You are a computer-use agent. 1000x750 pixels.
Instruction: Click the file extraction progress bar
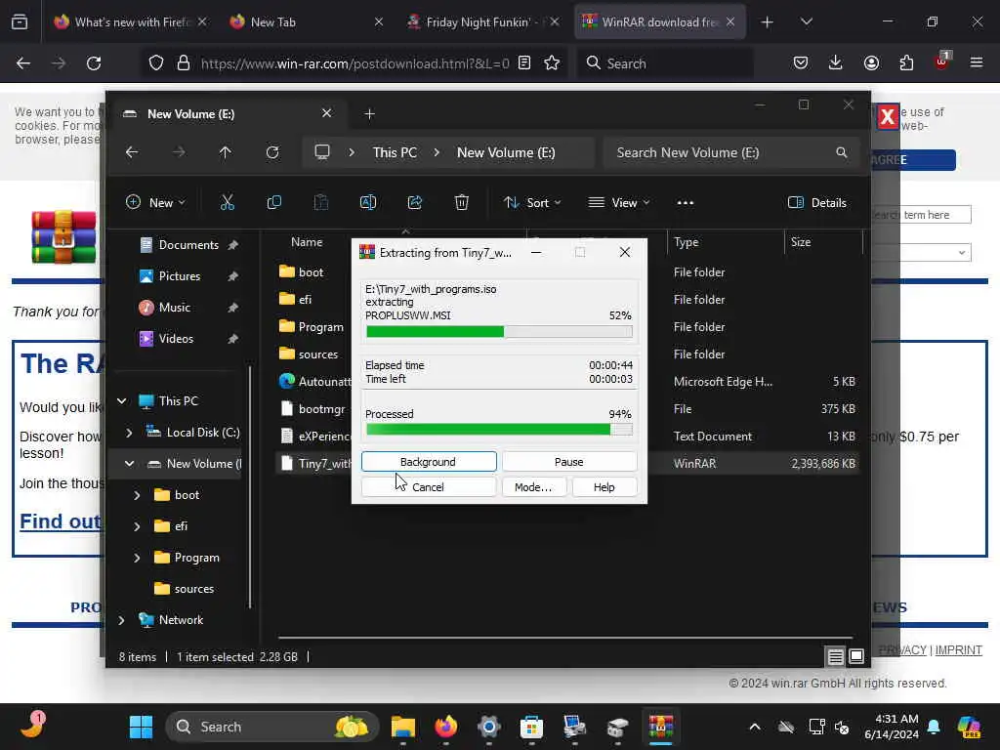(x=499, y=332)
